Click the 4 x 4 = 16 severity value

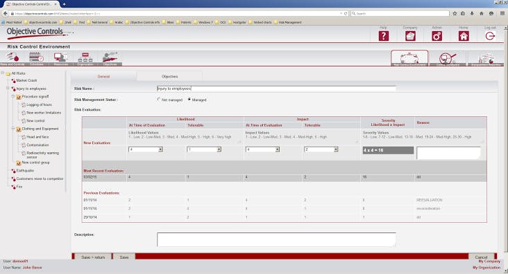tap(388, 150)
